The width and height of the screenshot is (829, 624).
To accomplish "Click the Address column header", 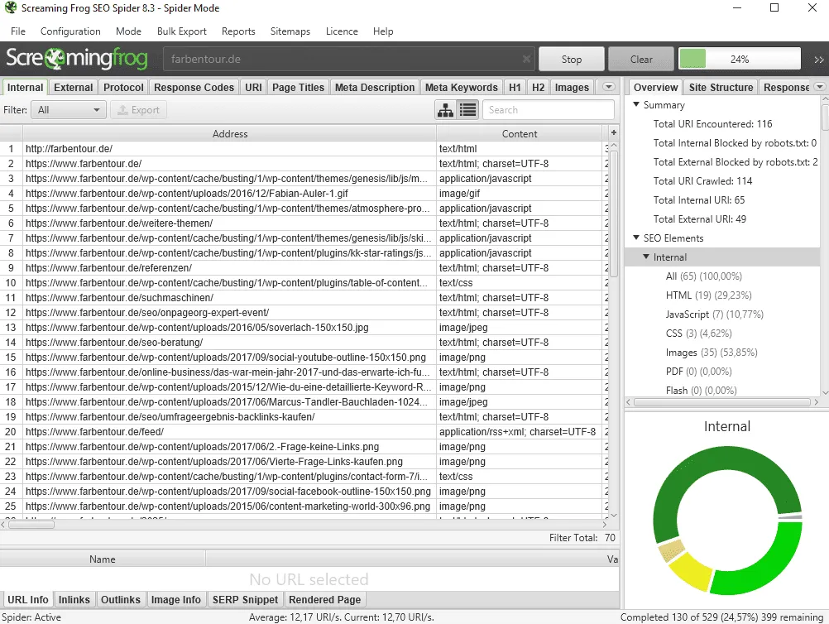I will coord(229,134).
